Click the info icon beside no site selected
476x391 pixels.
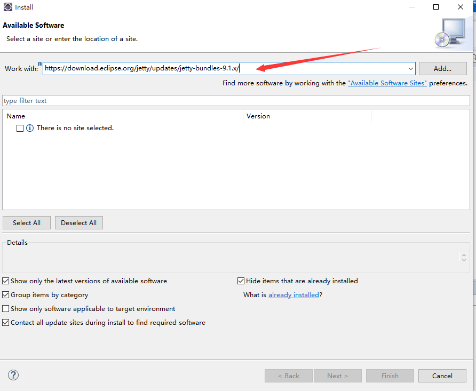coord(30,128)
